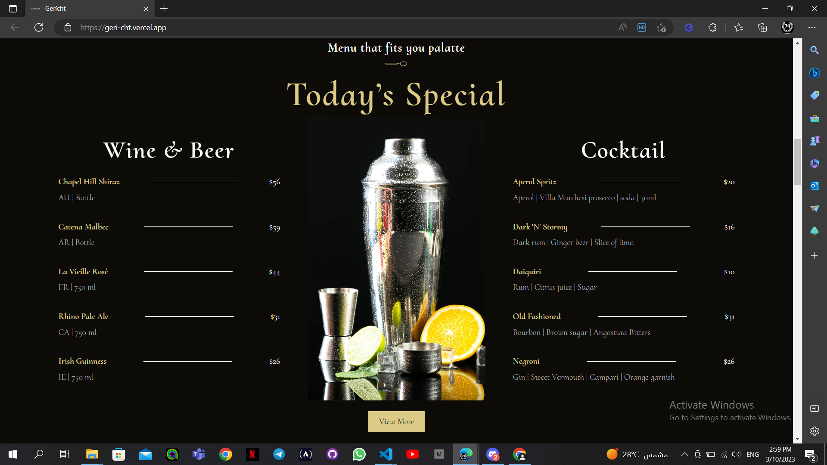Screen dimensions: 827x465
Task: Open Outlook from Edge sidebar
Action: [x=814, y=186]
